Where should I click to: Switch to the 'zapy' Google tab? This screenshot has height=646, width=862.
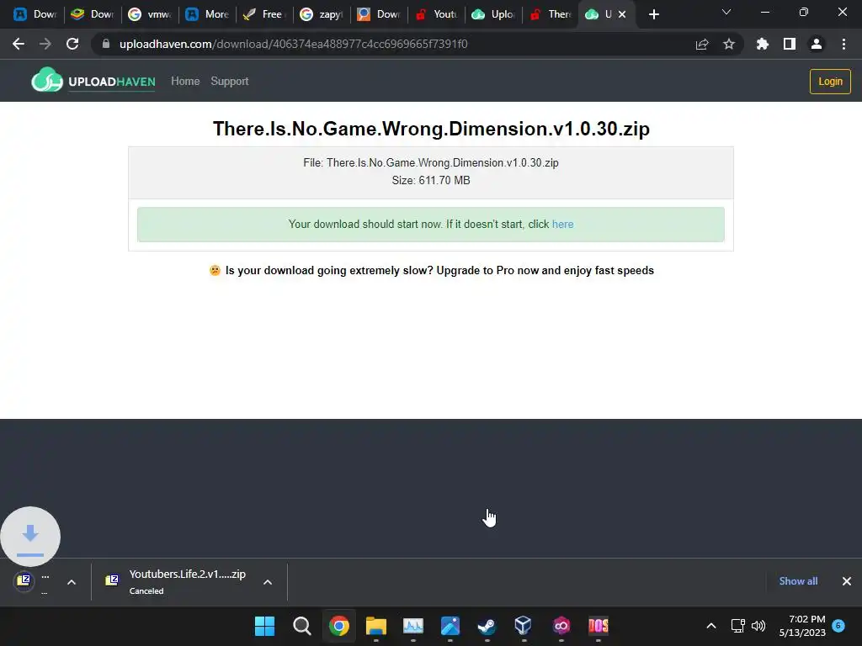pyautogui.click(x=322, y=14)
